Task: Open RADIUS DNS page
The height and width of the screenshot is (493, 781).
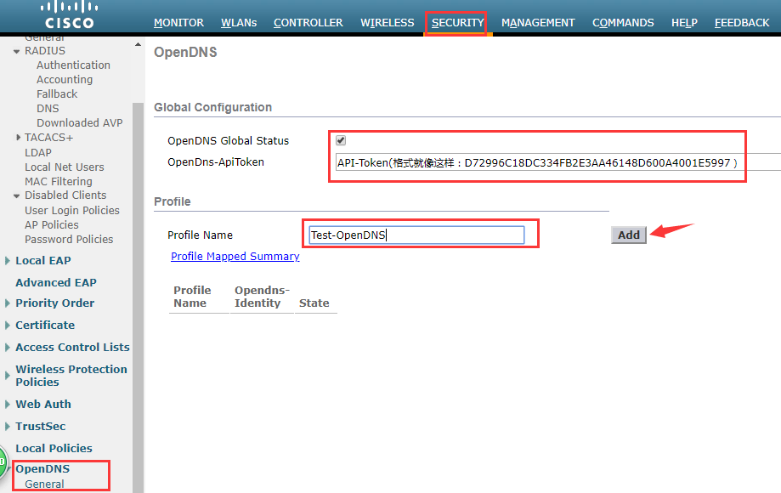Action: pos(48,109)
